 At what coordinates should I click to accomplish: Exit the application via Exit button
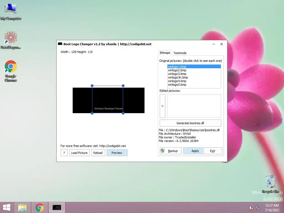pyautogui.click(x=213, y=151)
